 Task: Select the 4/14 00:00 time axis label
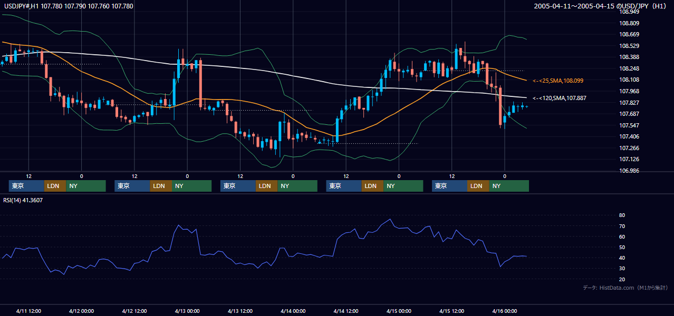pos(293,311)
